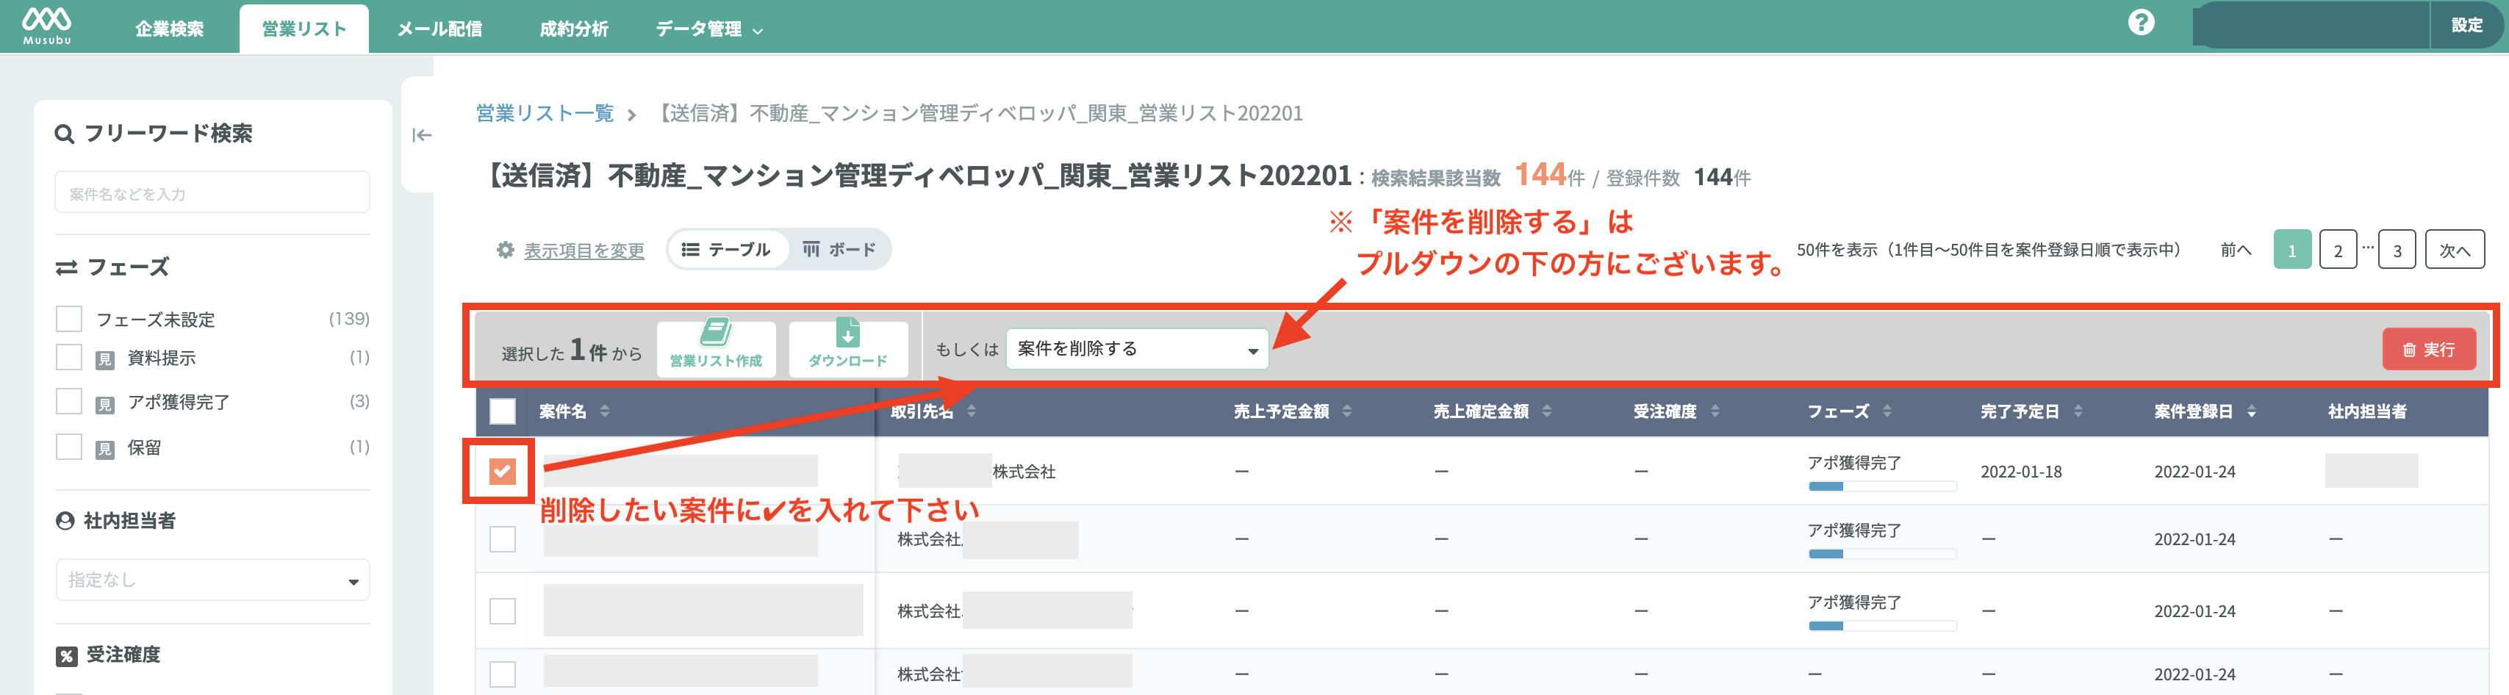The image size is (2509, 695).
Task: Go to 営業リスト一覧 breadcrumb link
Action: click(x=545, y=114)
